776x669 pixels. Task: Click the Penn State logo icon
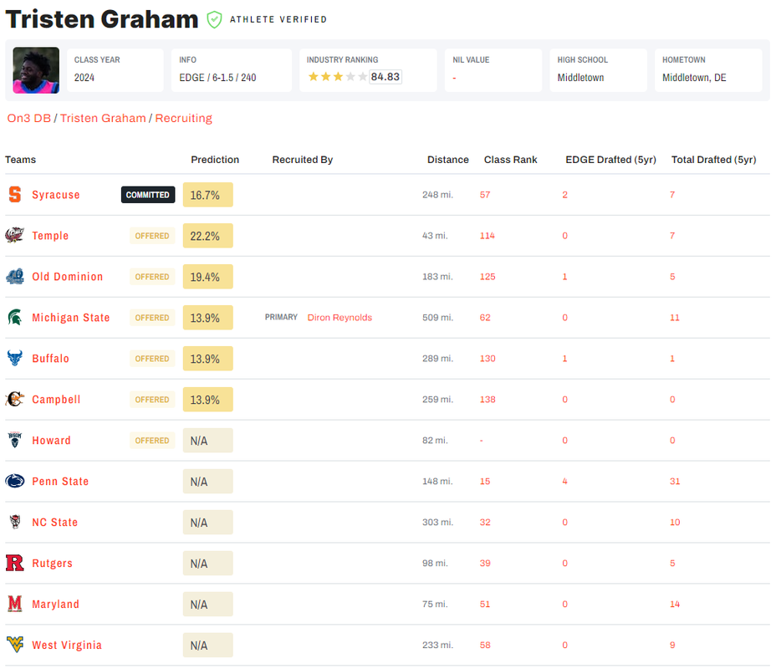15,481
